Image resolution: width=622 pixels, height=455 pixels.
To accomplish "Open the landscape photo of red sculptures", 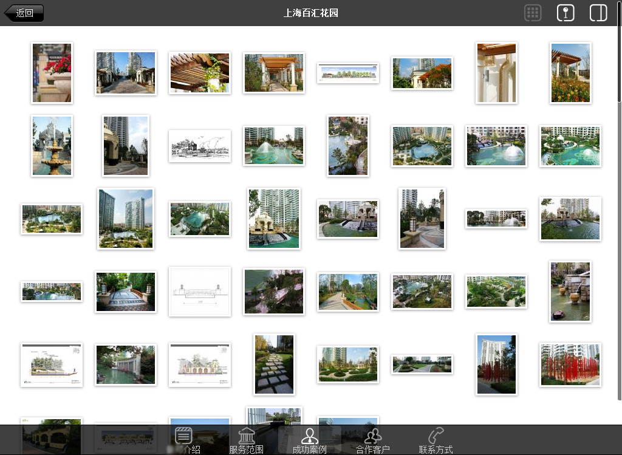I will (570, 364).
